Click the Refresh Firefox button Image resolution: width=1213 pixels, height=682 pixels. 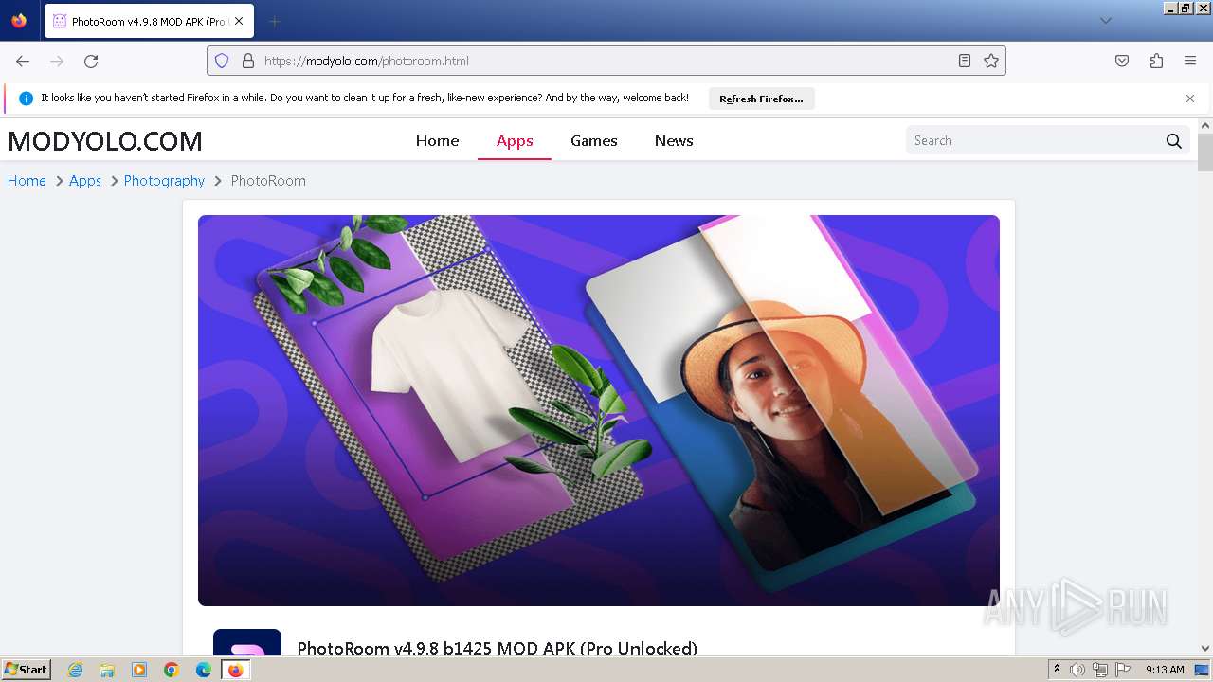click(761, 99)
